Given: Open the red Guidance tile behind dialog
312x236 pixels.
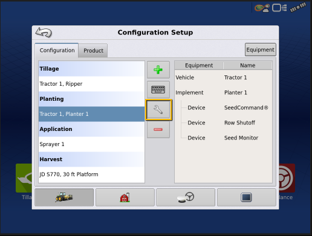Looking at the screenshot, I should click(x=287, y=178).
